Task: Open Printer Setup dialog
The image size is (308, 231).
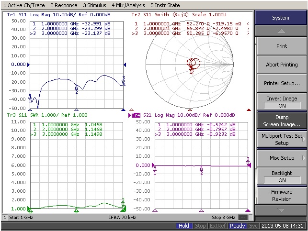Action: pyautogui.click(x=282, y=83)
